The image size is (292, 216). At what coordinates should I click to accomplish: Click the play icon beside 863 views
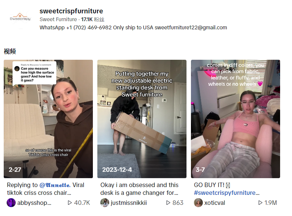tap(168, 203)
